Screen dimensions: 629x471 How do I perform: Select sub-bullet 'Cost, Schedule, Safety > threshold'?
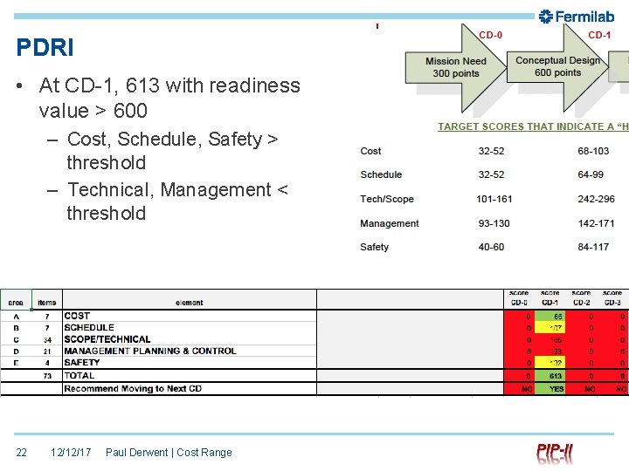click(x=172, y=151)
